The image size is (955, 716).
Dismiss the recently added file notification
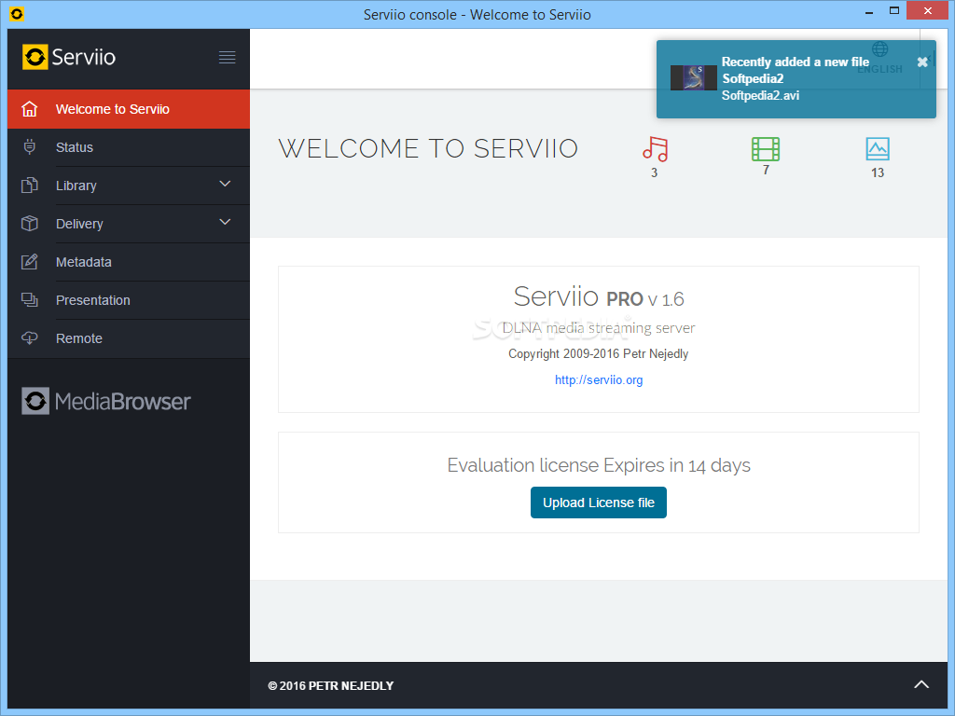click(x=922, y=62)
